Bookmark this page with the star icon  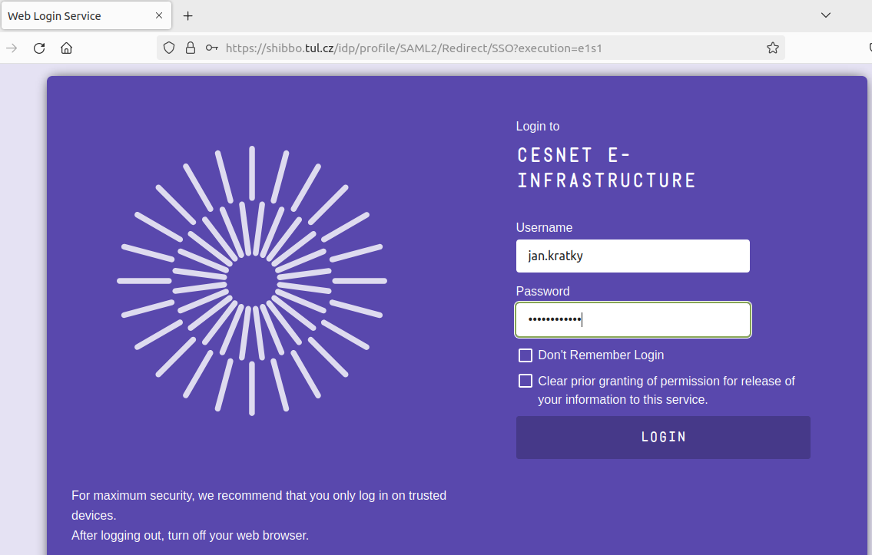click(x=772, y=48)
